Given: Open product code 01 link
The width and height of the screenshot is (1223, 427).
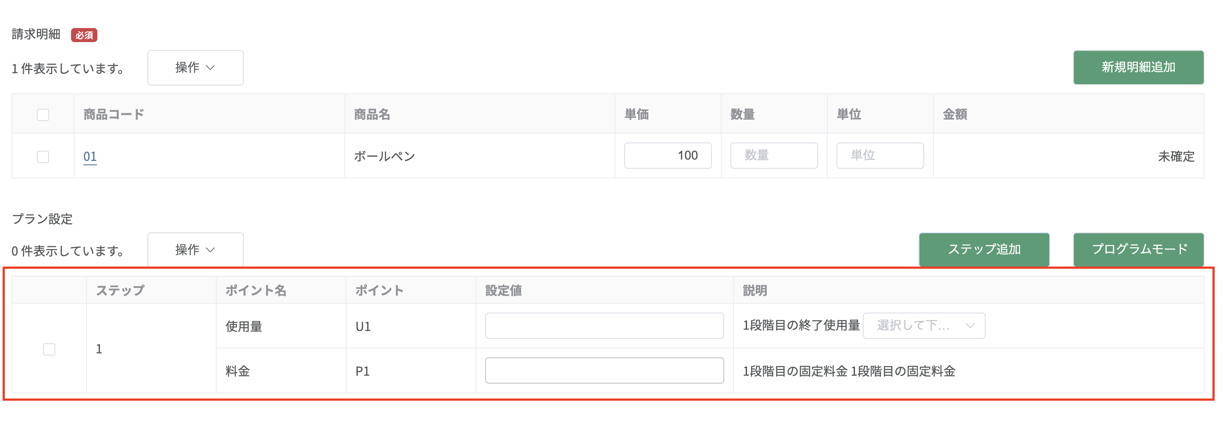Looking at the screenshot, I should click(90, 157).
